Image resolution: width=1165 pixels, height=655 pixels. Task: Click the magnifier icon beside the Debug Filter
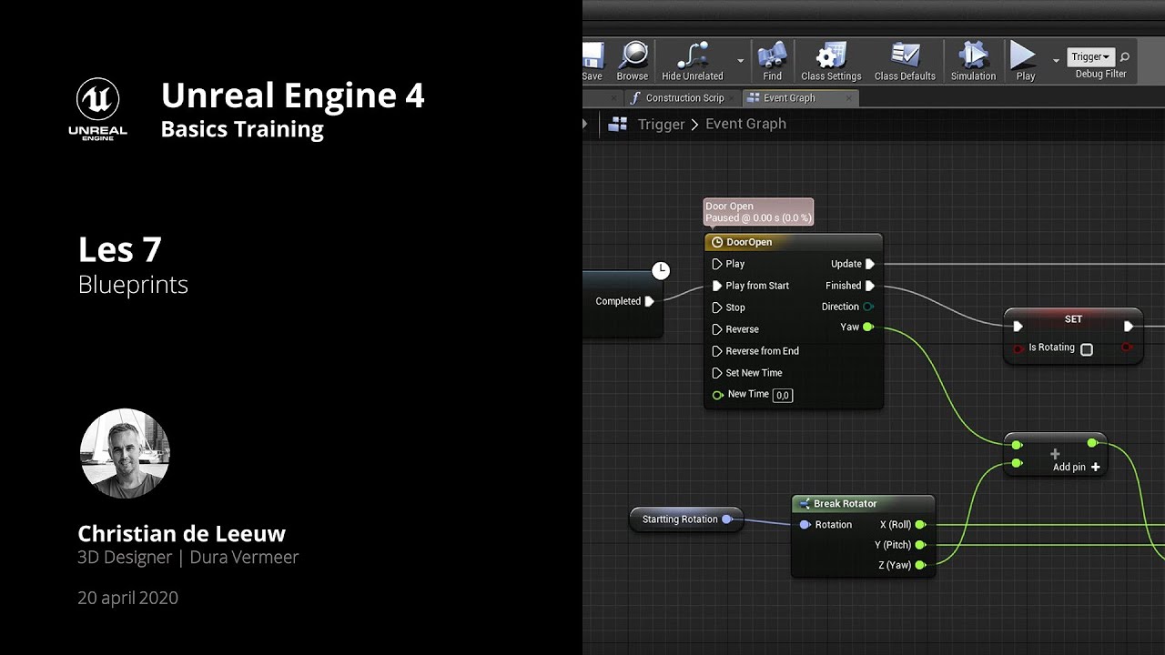click(x=1125, y=56)
